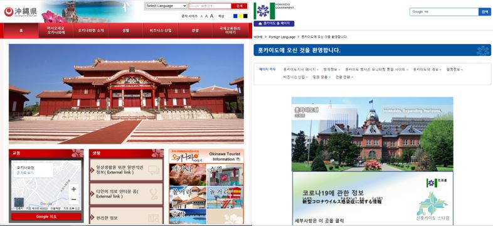Click the satellite layer thumbnail on the map
This screenshot has width=493, height=226.
tap(19, 202)
